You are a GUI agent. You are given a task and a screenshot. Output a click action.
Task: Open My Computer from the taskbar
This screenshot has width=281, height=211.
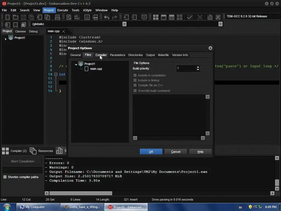coord(38,207)
